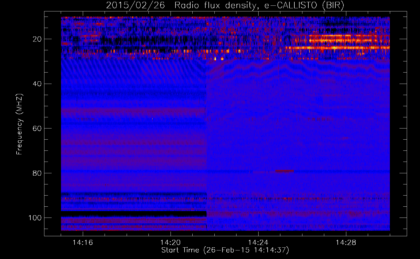
Task: Click the short red emission streak near 80 MHz
Action: click(284, 171)
